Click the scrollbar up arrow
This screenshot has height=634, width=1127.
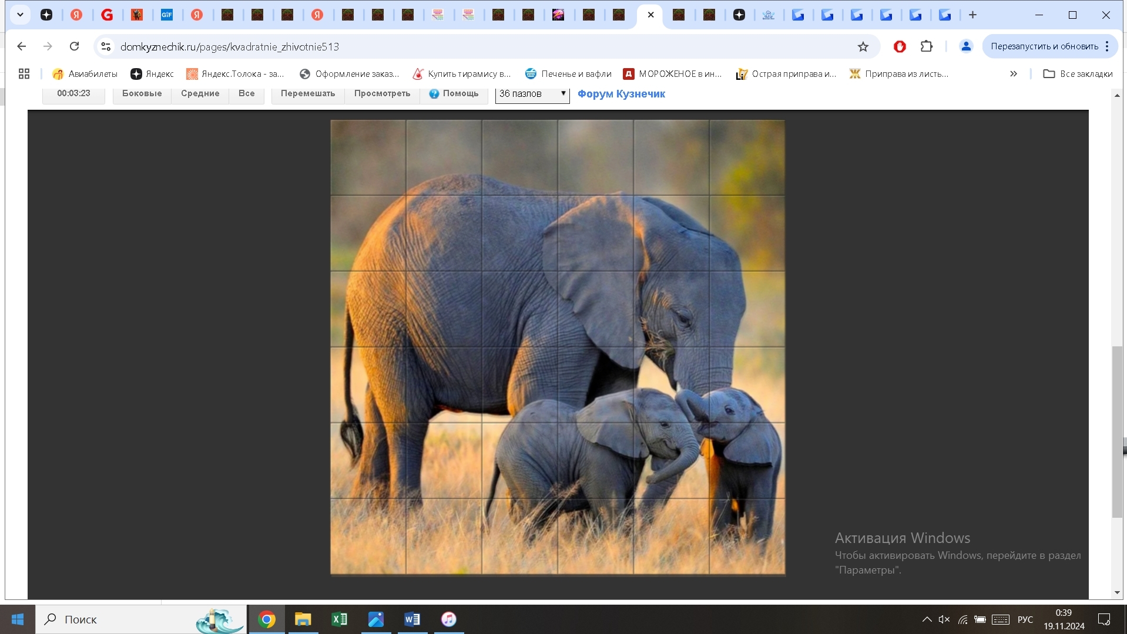click(1117, 95)
